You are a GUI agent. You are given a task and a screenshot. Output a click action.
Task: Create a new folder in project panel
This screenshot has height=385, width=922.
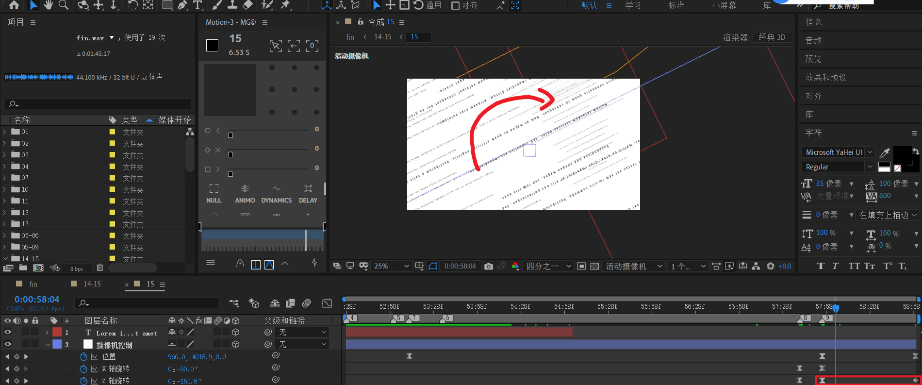click(23, 268)
